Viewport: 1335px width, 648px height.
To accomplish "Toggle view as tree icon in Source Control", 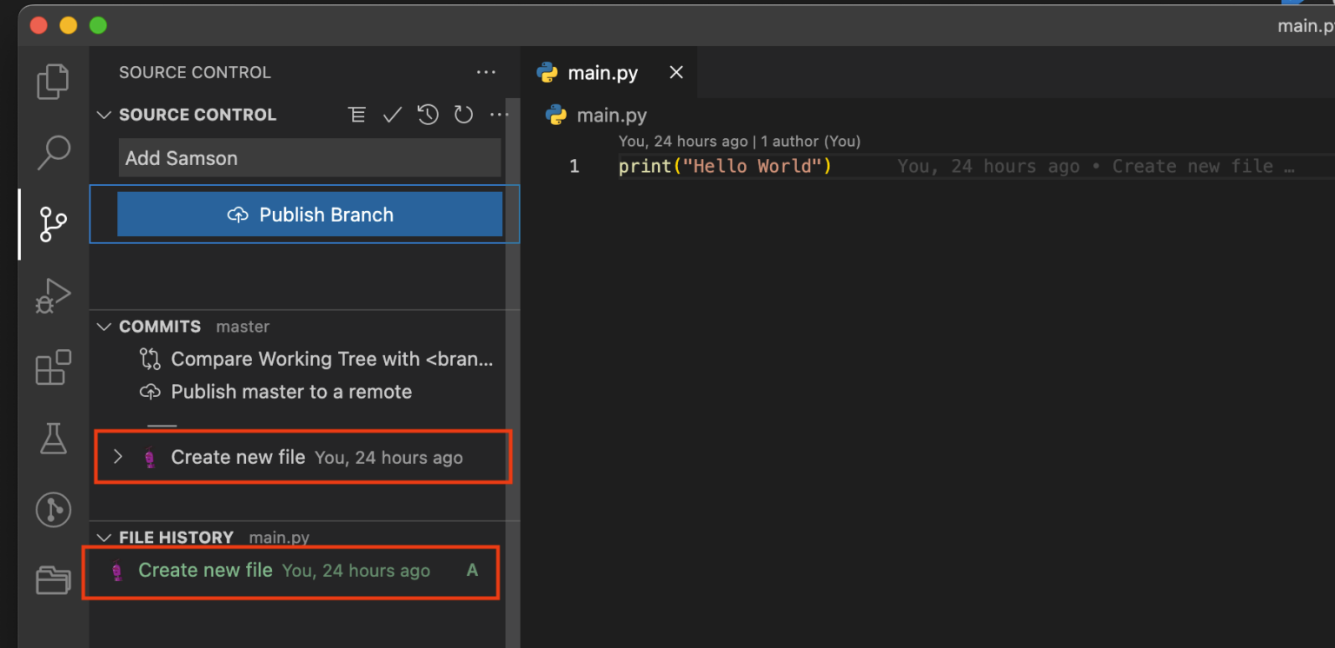I will click(x=356, y=115).
